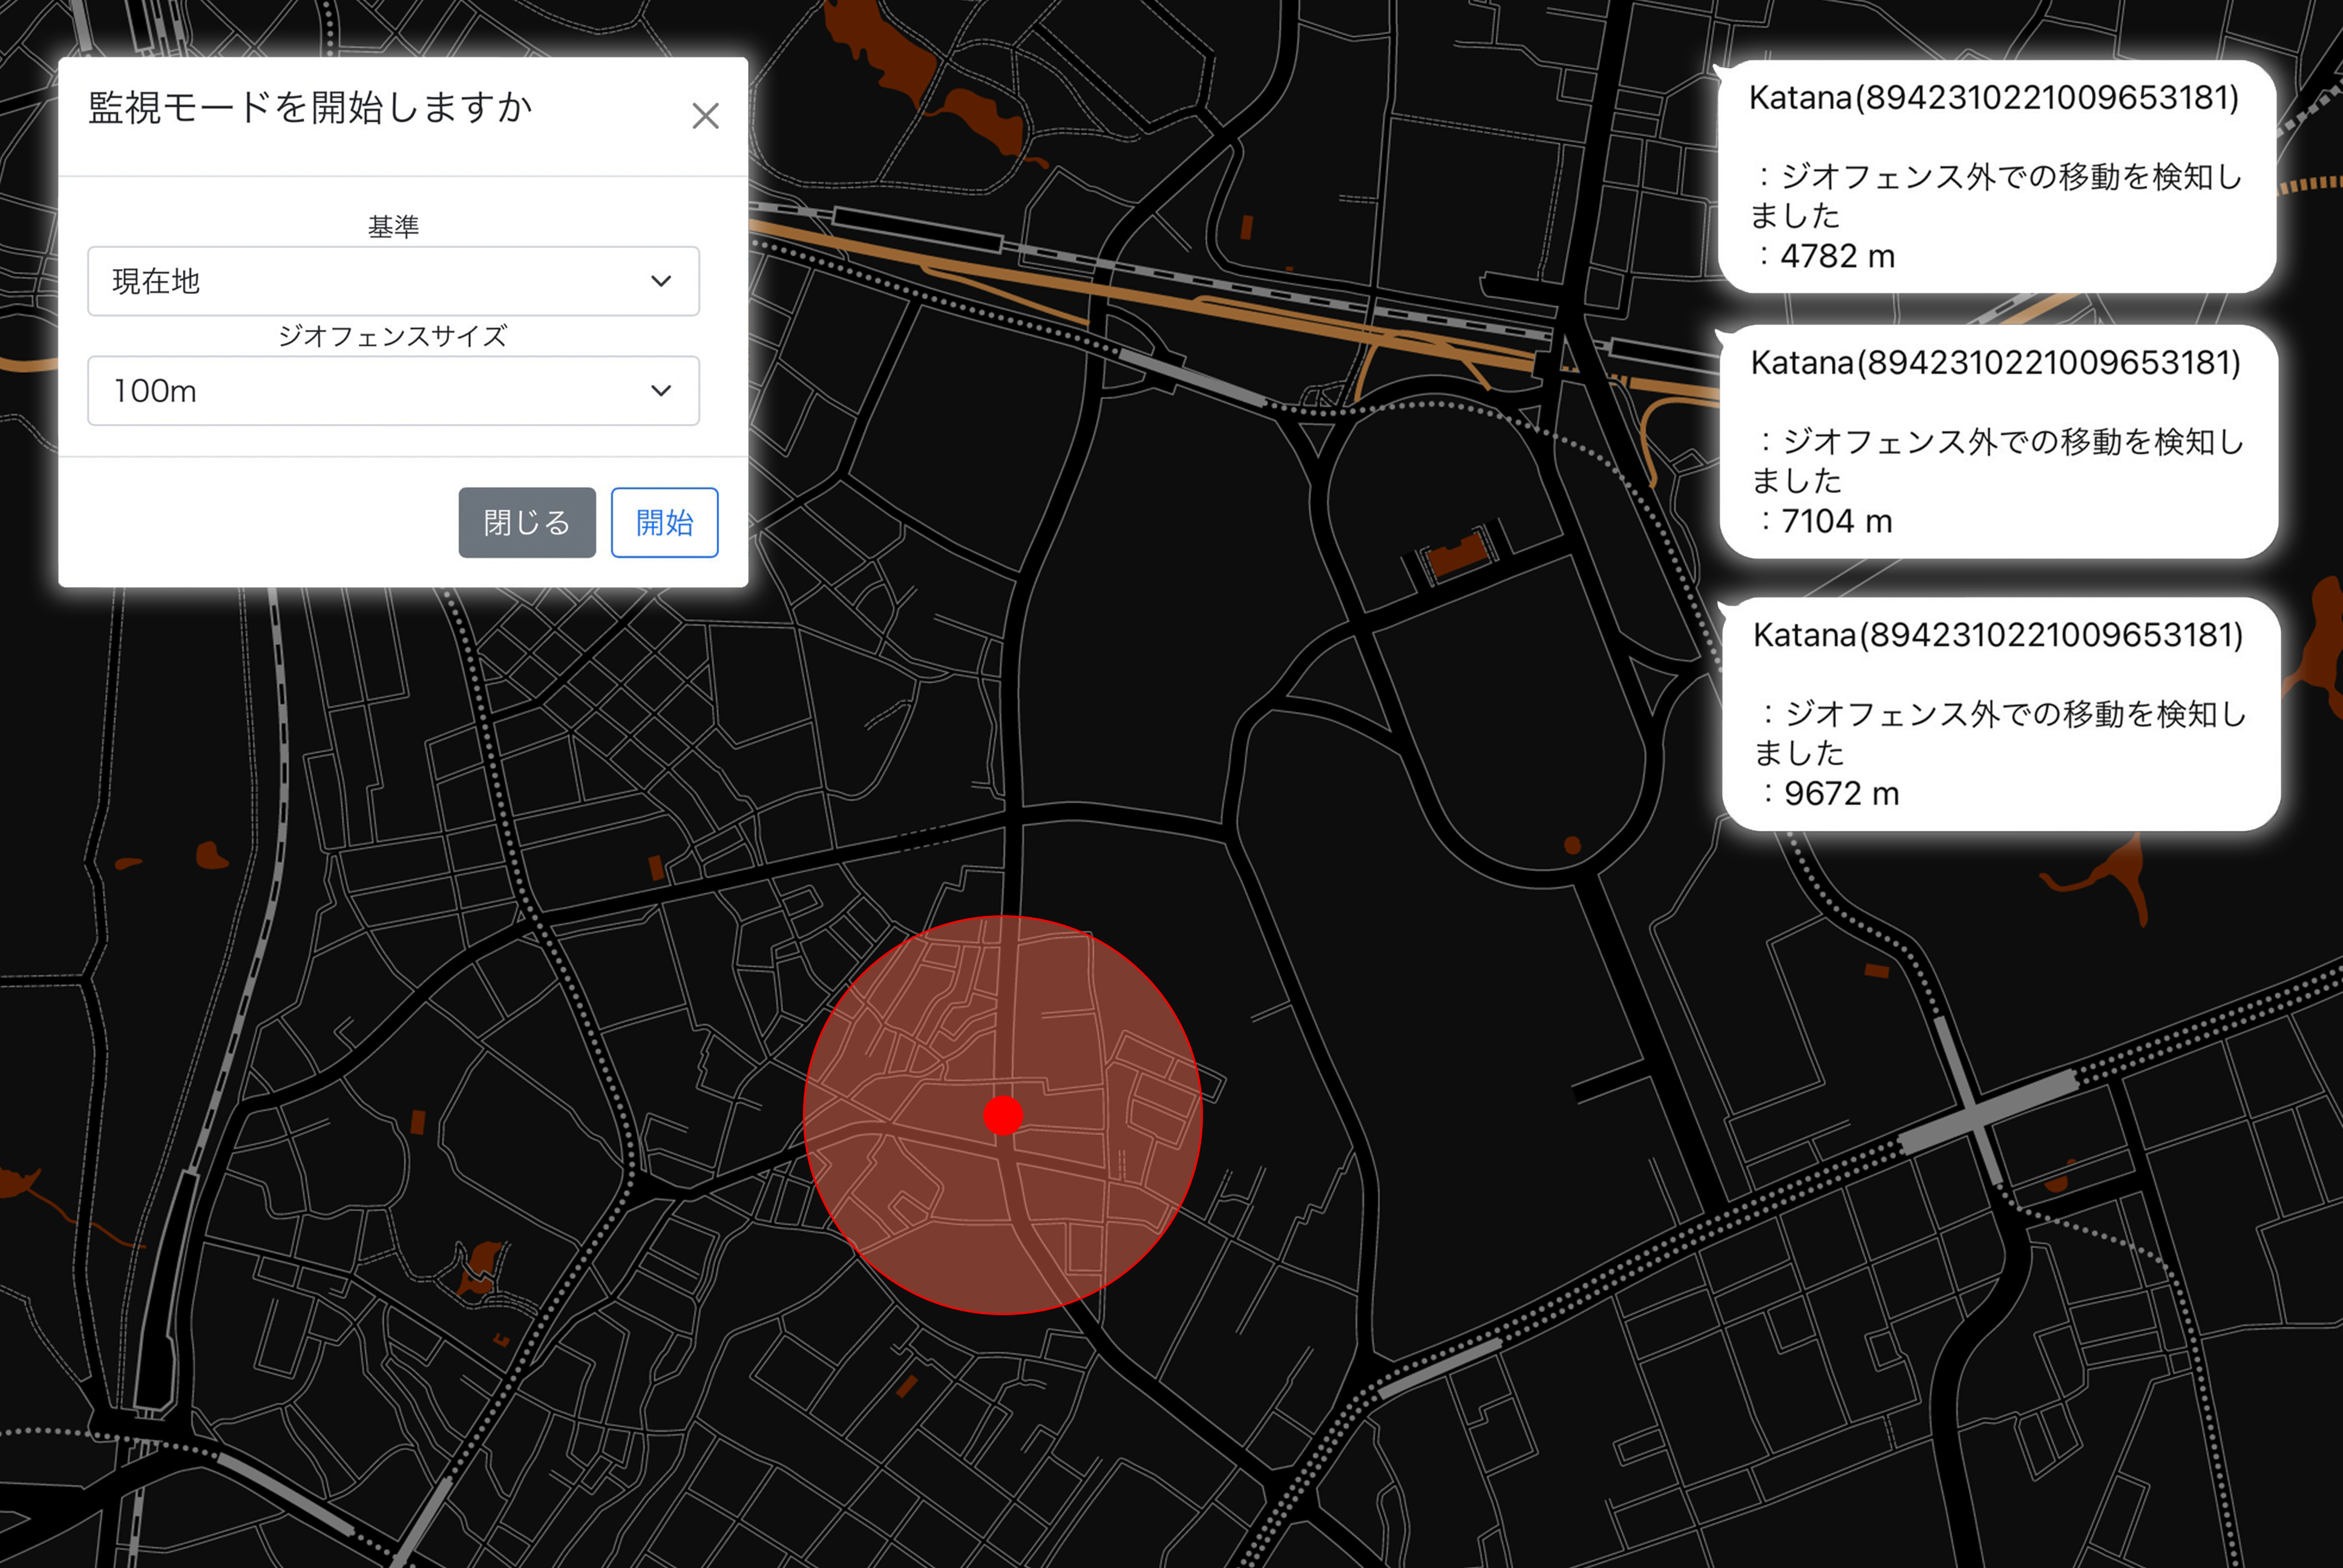Click the 監視モードを開始しますか dialog title
Screen dimensions: 2343x1568
point(310,108)
